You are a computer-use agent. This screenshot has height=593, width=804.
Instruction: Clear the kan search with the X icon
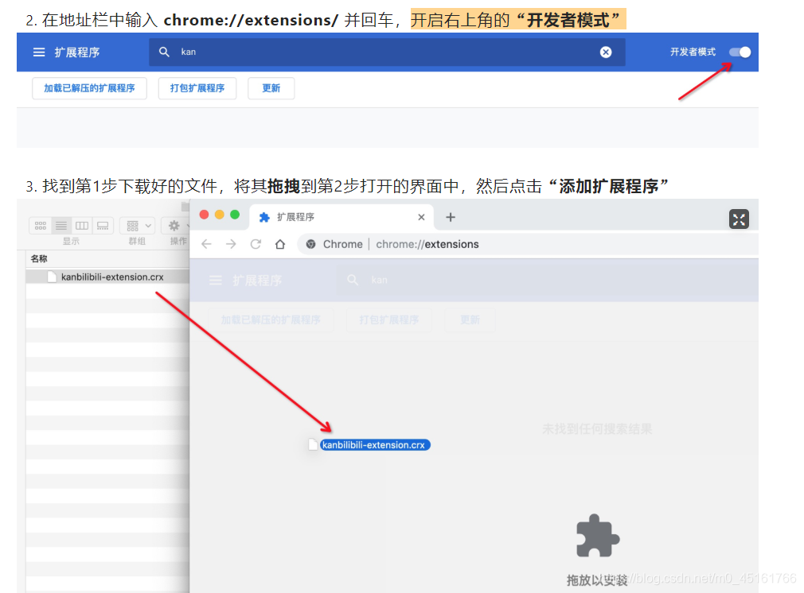[x=606, y=52]
